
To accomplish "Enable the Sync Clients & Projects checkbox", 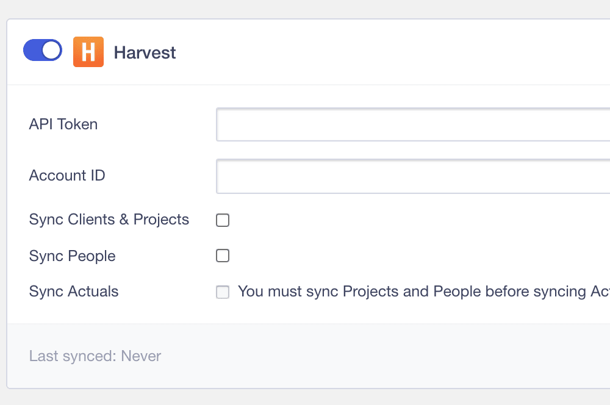I will [x=223, y=220].
